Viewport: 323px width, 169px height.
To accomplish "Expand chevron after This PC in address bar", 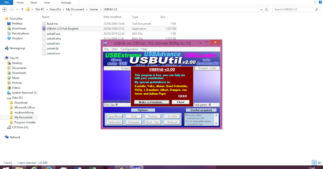I will point(47,9).
